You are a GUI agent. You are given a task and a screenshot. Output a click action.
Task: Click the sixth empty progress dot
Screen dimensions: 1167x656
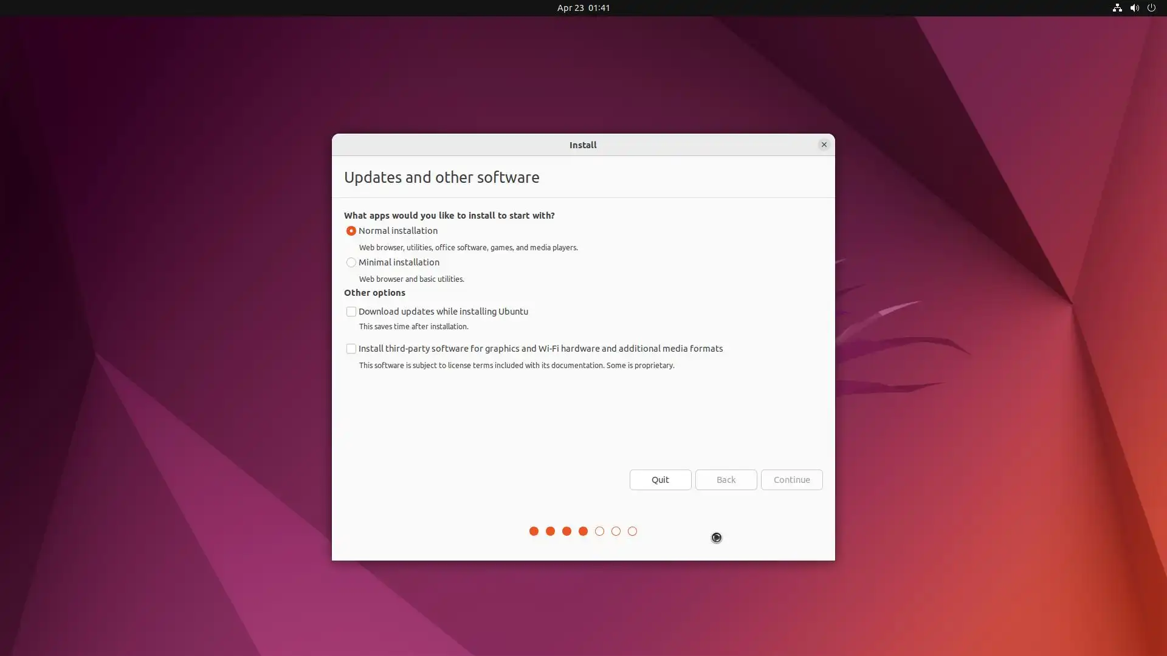(616, 531)
